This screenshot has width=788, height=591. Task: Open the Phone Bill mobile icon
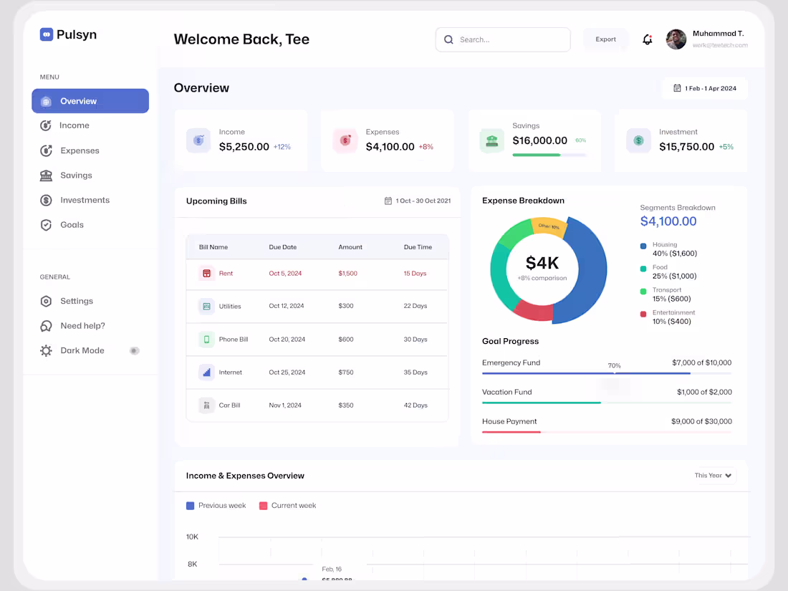(208, 339)
